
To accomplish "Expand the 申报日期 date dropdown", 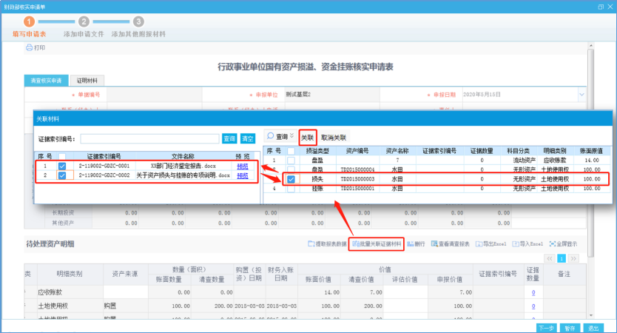I will 581,95.
